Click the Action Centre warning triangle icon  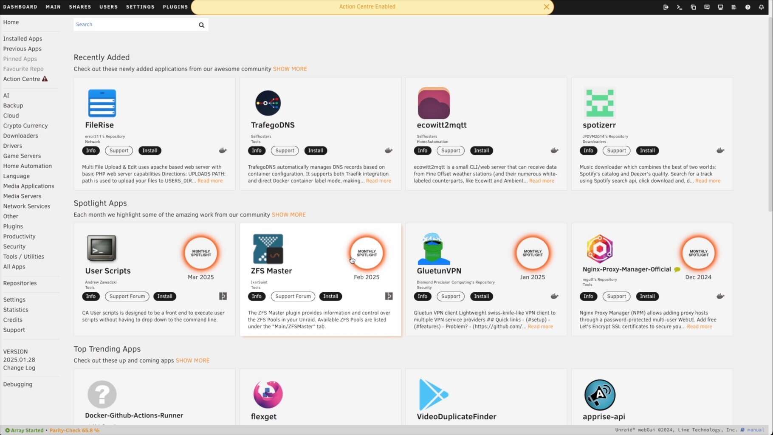[x=45, y=79]
